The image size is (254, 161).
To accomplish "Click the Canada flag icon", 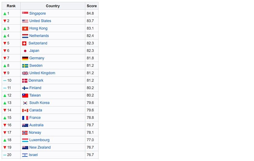I will 25,110.
